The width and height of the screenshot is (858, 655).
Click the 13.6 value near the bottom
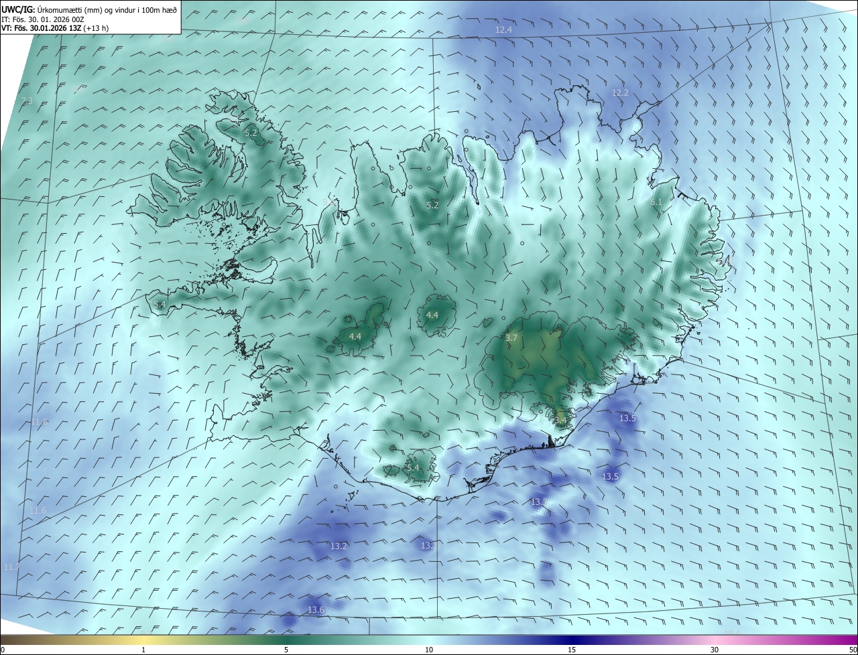[316, 609]
